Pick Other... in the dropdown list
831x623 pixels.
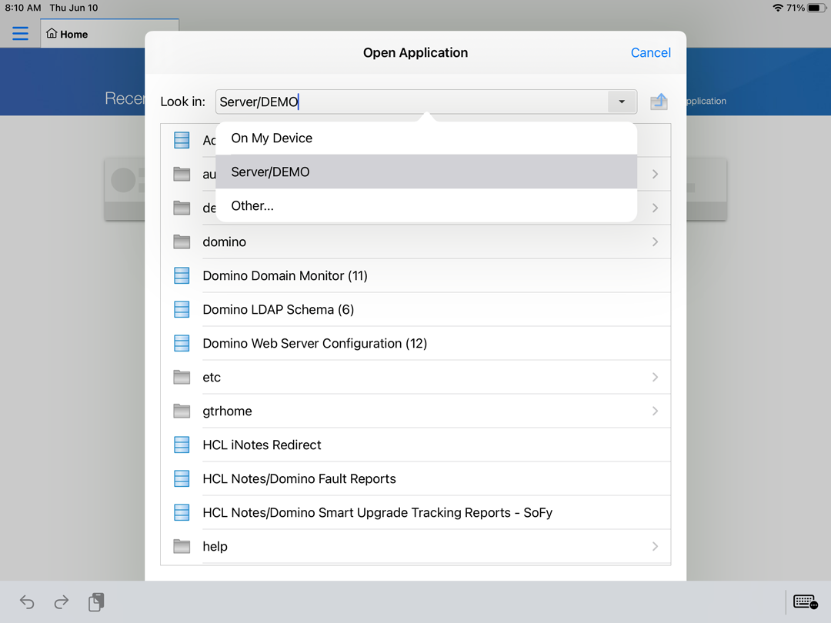[426, 205]
